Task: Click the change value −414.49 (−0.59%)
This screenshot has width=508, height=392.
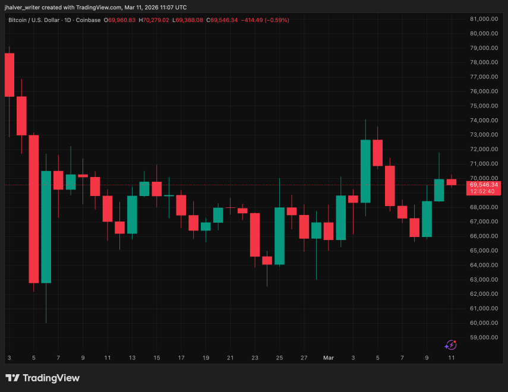Action: (x=265, y=20)
